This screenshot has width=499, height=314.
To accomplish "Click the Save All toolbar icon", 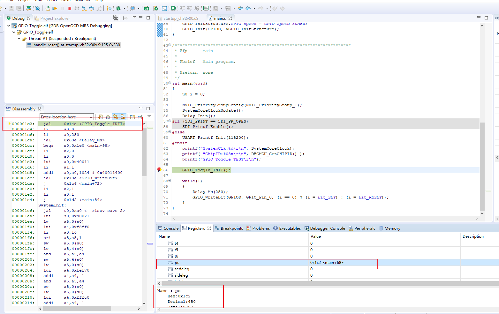I will click(19, 8).
